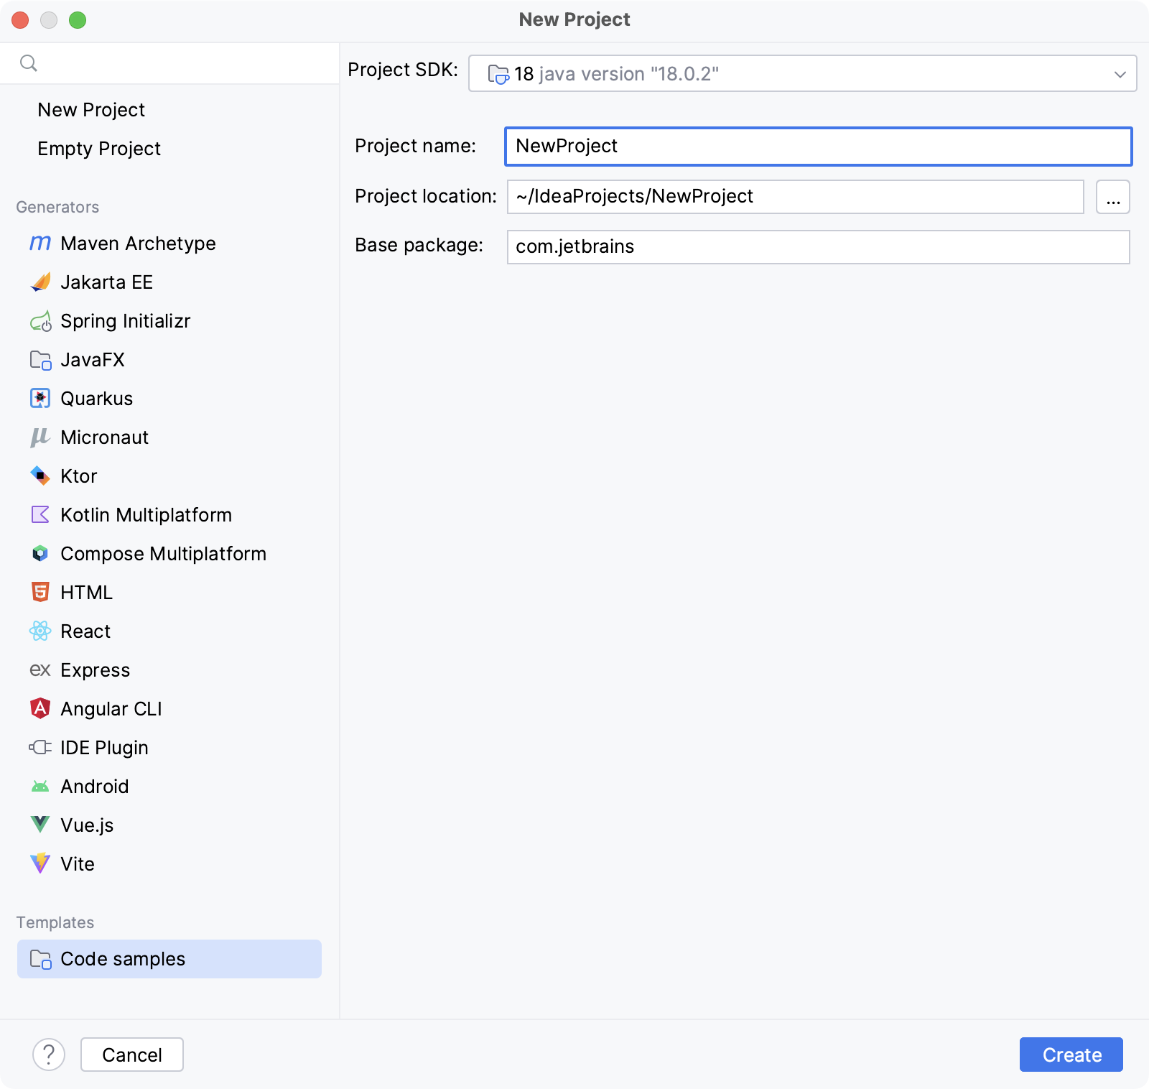Open the help question mark button
Screen dimensions: 1149x1089
(x=49, y=1055)
